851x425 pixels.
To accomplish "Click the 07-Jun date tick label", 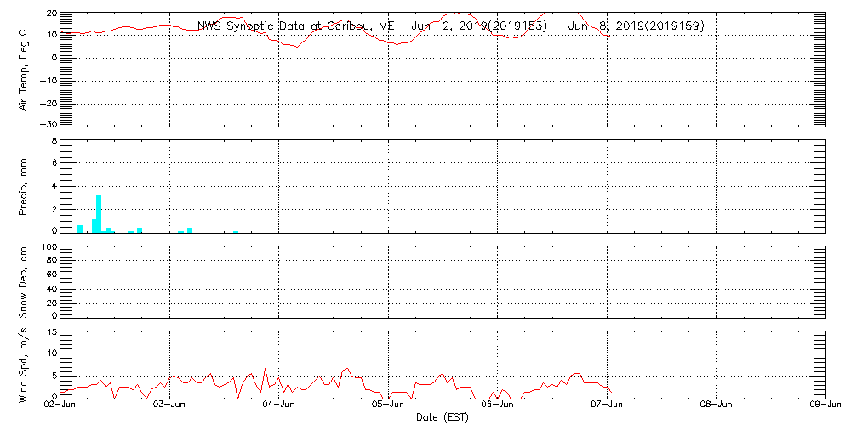I will 608,406.
